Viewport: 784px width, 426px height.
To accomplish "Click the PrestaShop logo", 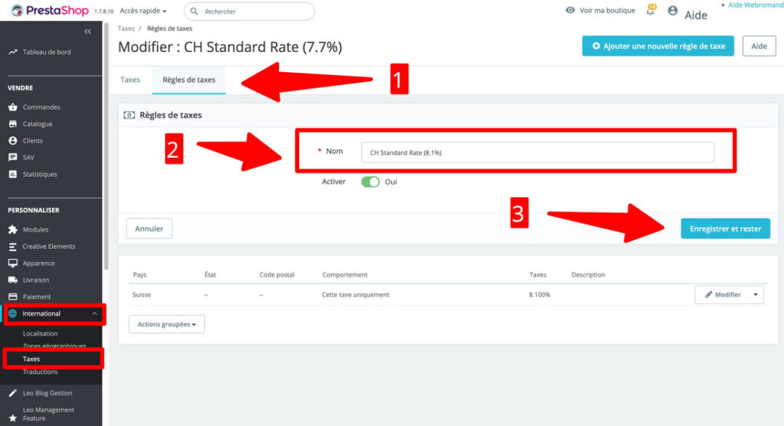I will pyautogui.click(x=50, y=11).
